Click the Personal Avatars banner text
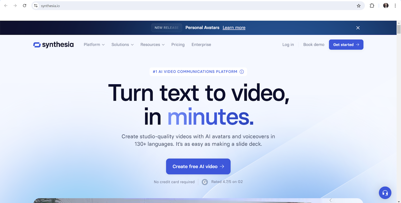Viewport: 401px width, 203px height. click(202, 28)
